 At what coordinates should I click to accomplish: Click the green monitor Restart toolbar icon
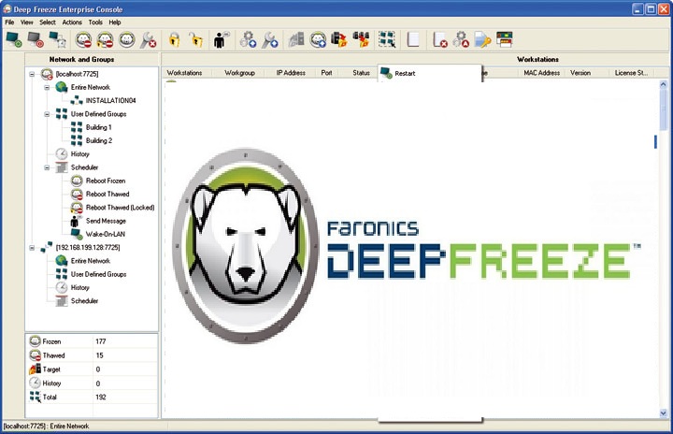click(14, 39)
